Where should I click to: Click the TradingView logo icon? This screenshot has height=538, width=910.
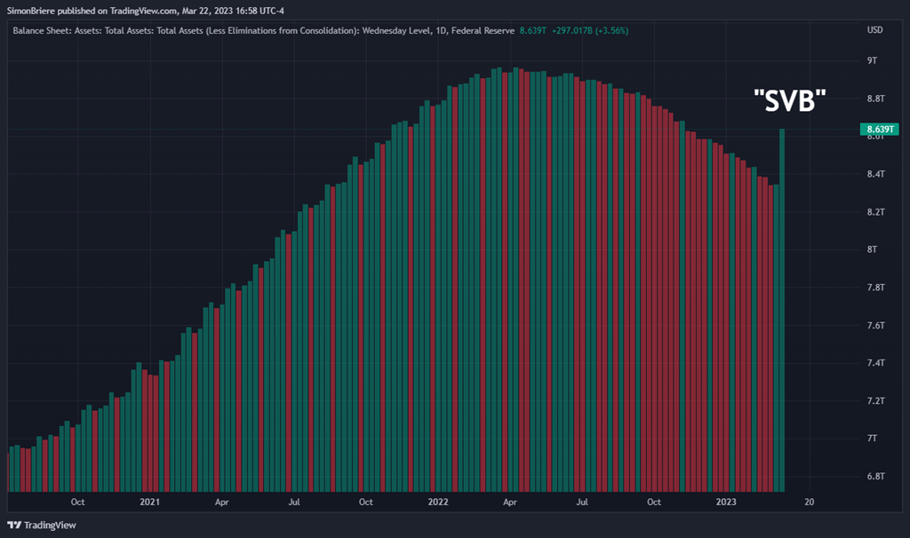coord(13,525)
